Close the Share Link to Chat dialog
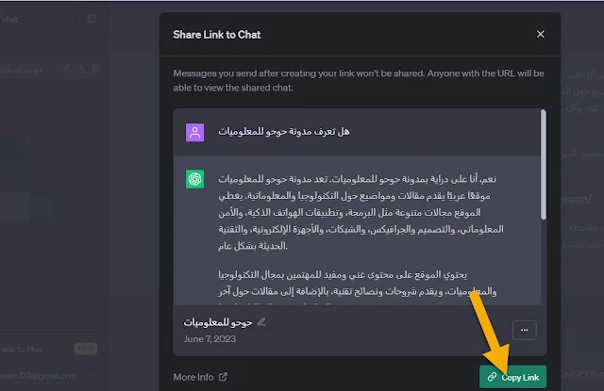Screen dimensions: 604x391 pos(540,34)
